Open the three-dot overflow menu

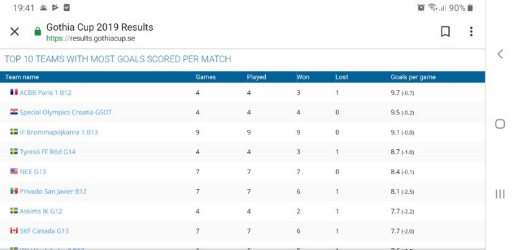471,32
